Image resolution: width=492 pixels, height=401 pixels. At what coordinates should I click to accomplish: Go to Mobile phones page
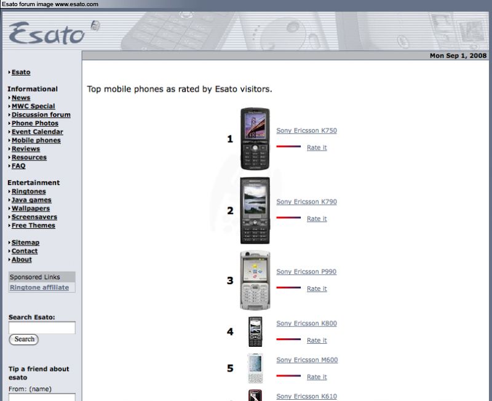(x=36, y=140)
